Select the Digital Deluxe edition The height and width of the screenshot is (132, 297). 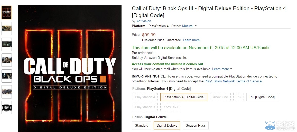tap(167, 125)
